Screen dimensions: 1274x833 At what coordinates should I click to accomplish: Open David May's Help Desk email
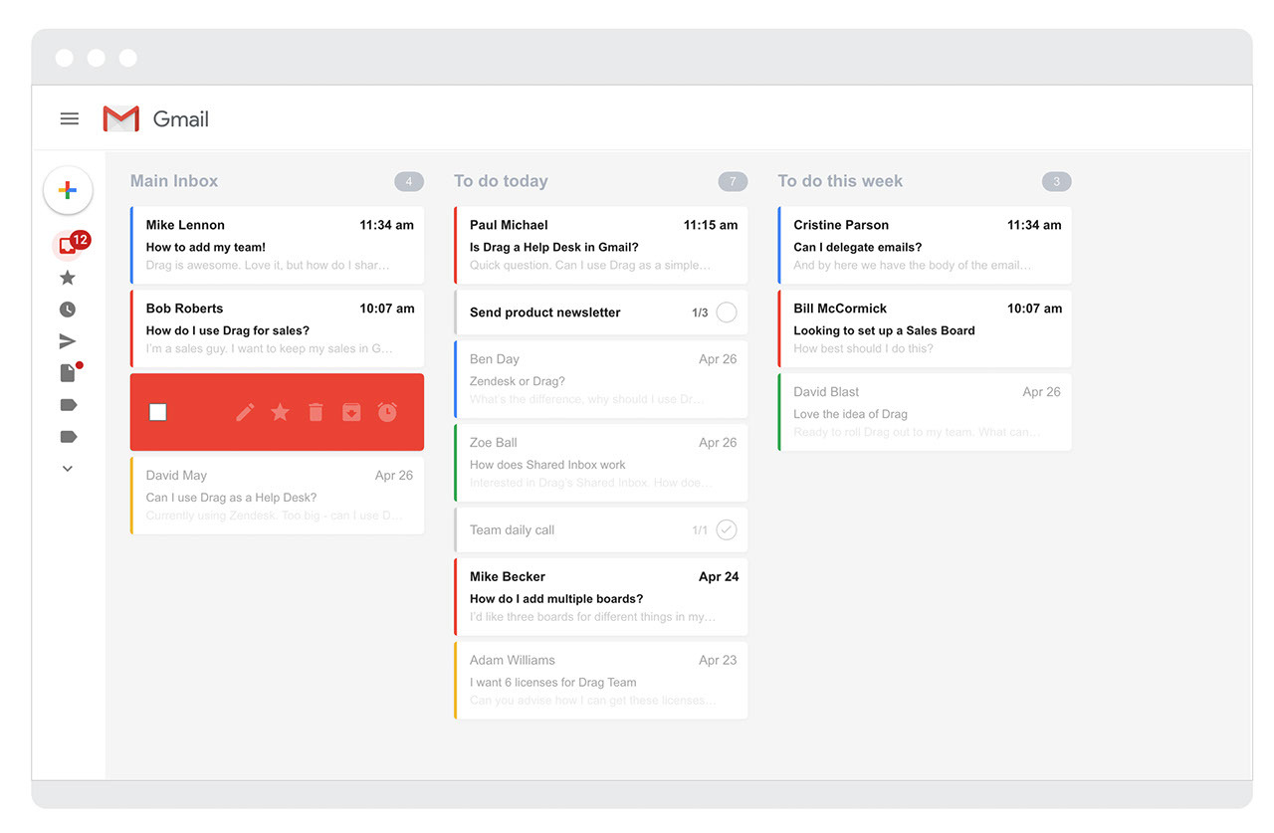277,496
